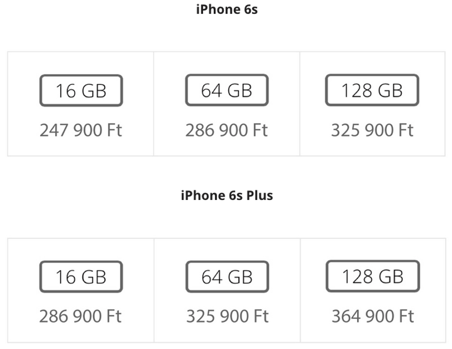This screenshot has width=452, height=349.
Task: Click the iPhone 6s Plus 16 GB cell
Action: (x=81, y=290)
